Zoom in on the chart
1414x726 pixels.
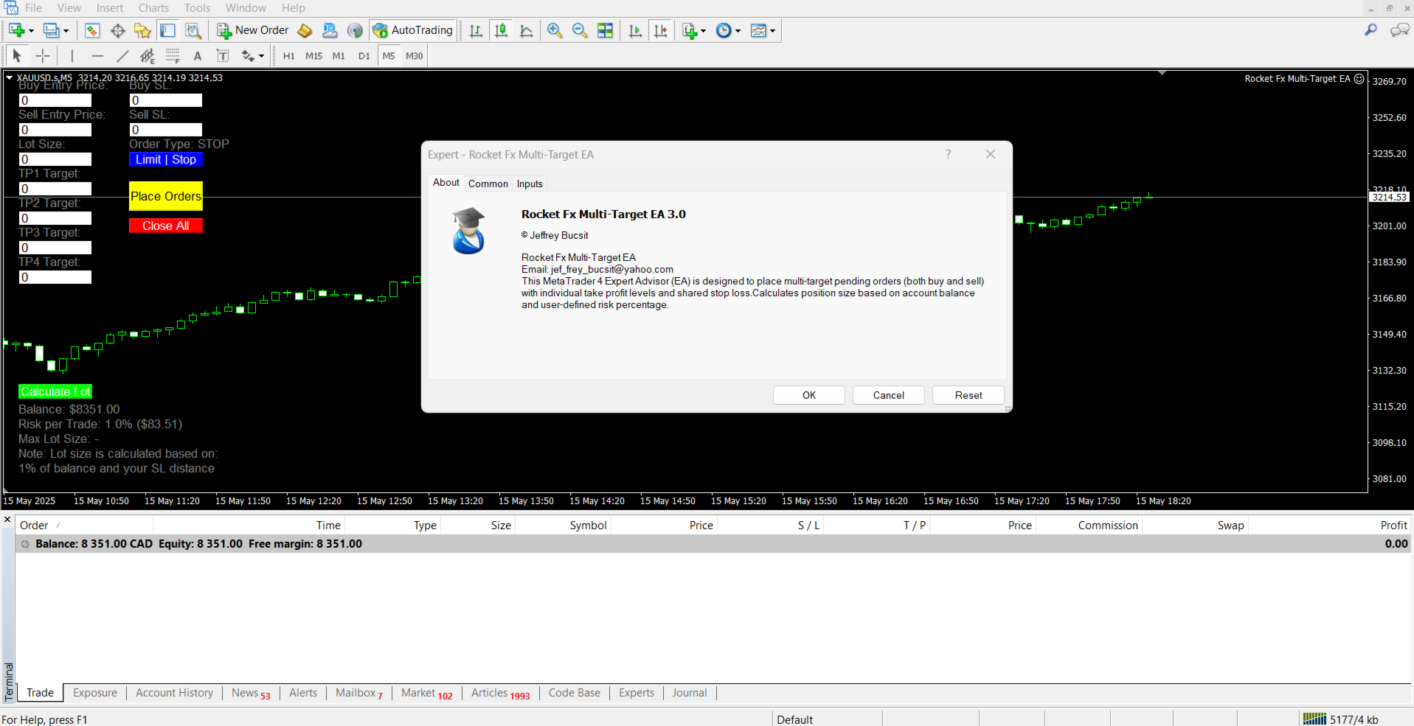click(554, 30)
